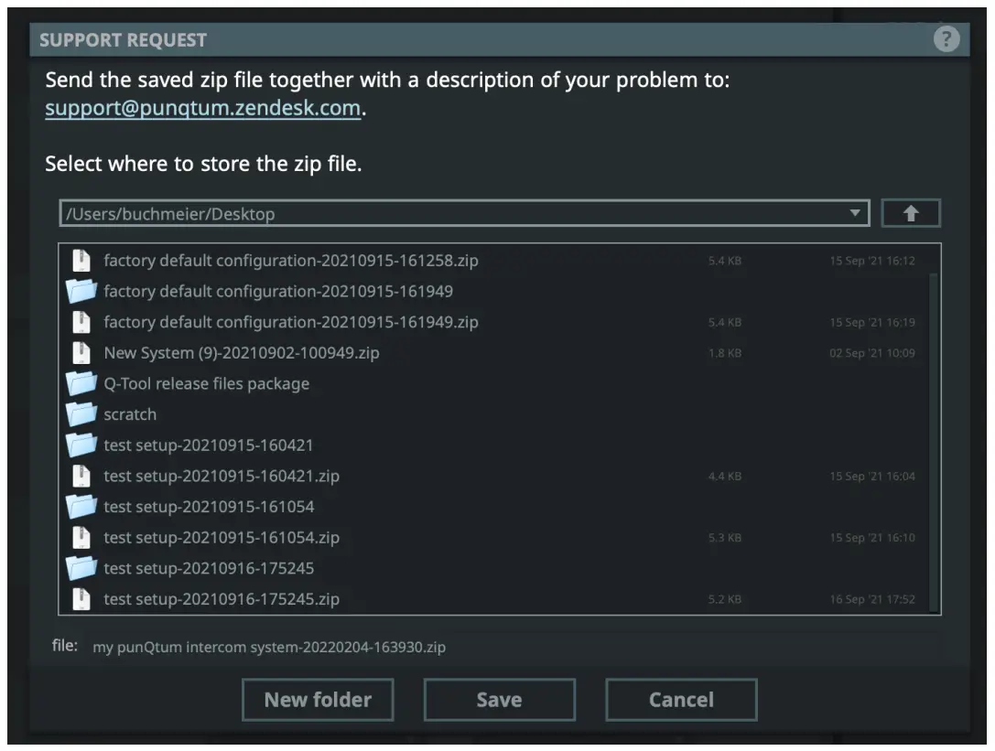Click date '15 Sep '21 16:12'
Screen dimensions: 995x751
[x=872, y=261]
